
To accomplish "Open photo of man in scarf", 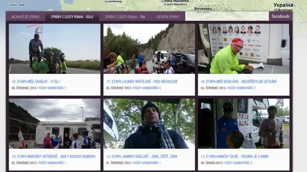I will point(149,124).
